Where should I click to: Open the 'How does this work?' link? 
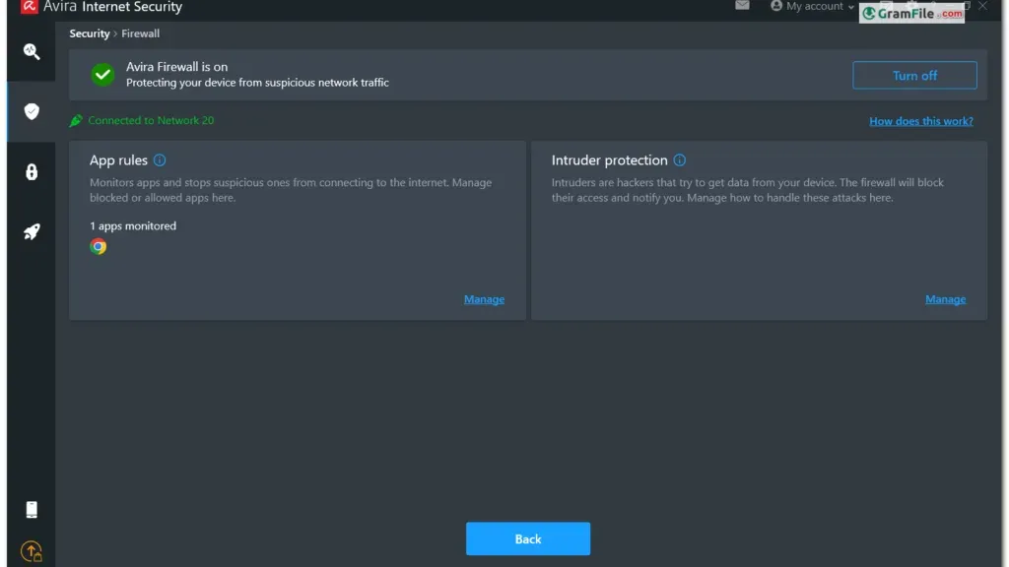tap(921, 121)
